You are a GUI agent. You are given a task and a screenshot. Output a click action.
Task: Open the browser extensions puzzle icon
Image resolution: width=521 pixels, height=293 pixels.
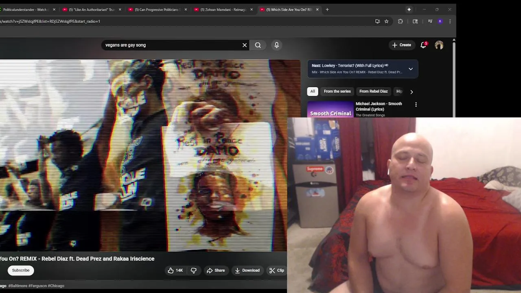(401, 21)
